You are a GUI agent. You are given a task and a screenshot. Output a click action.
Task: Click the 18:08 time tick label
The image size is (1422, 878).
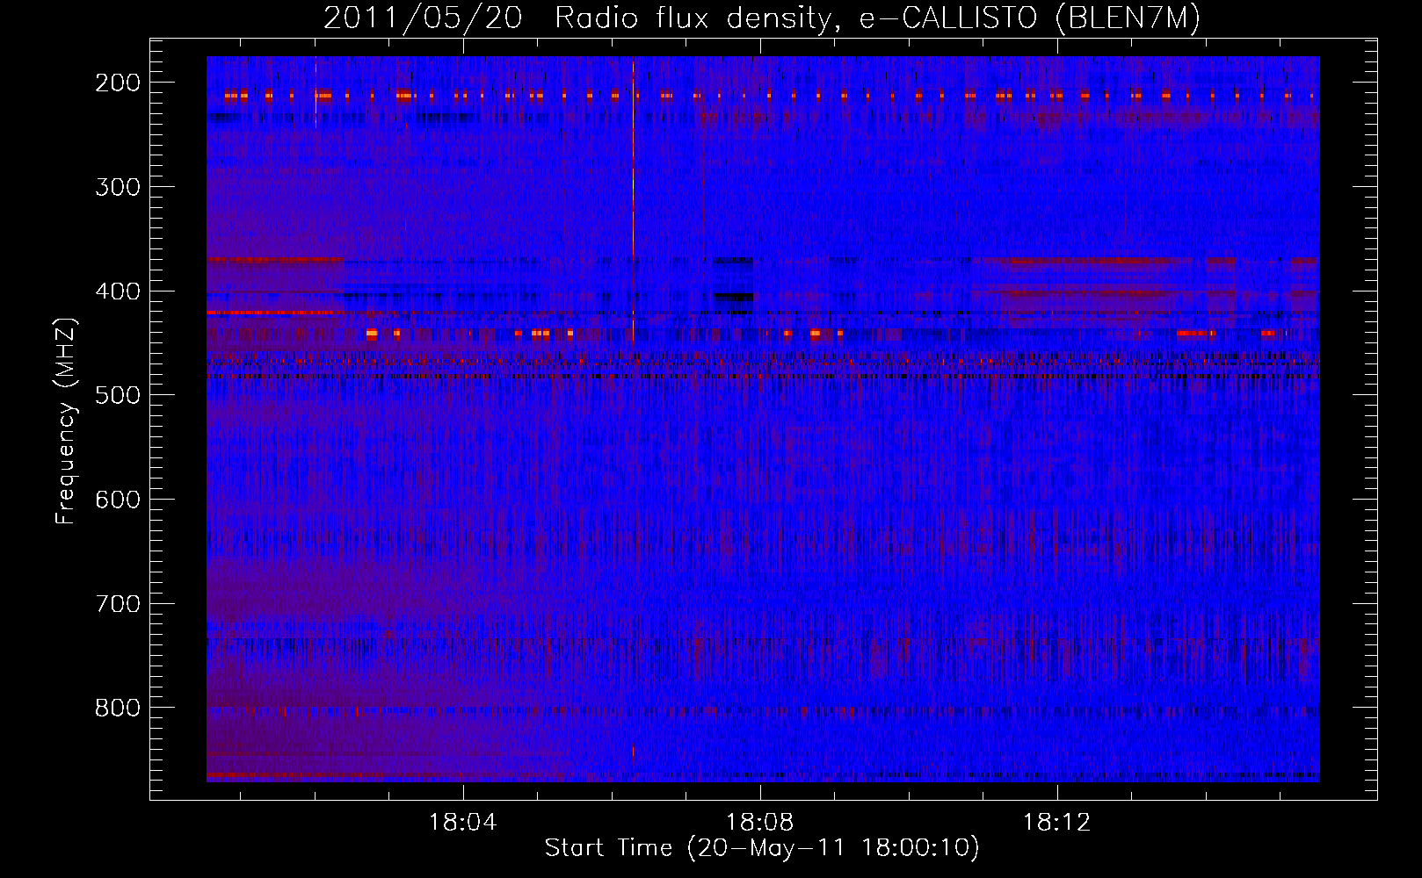click(x=759, y=823)
